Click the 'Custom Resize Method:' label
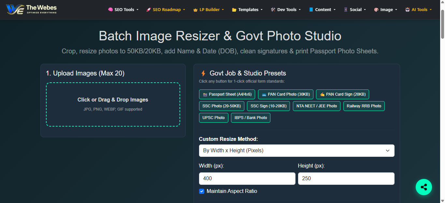 (x=228, y=139)
